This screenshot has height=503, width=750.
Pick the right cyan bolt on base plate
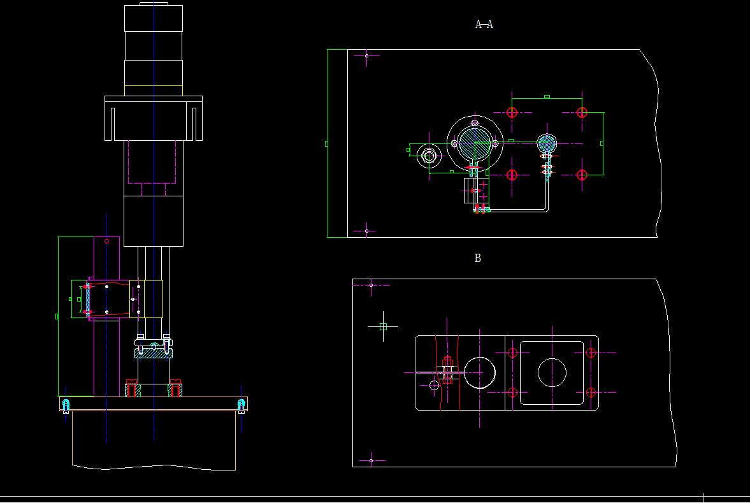pos(242,406)
